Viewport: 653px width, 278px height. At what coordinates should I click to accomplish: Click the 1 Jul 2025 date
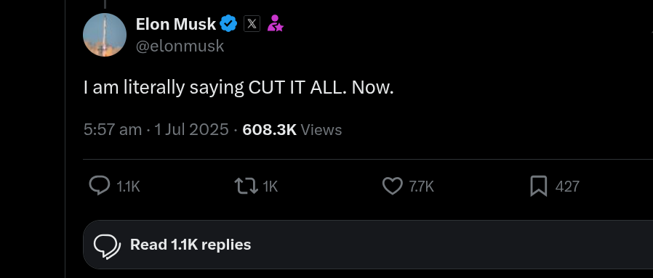pyautogui.click(x=191, y=130)
